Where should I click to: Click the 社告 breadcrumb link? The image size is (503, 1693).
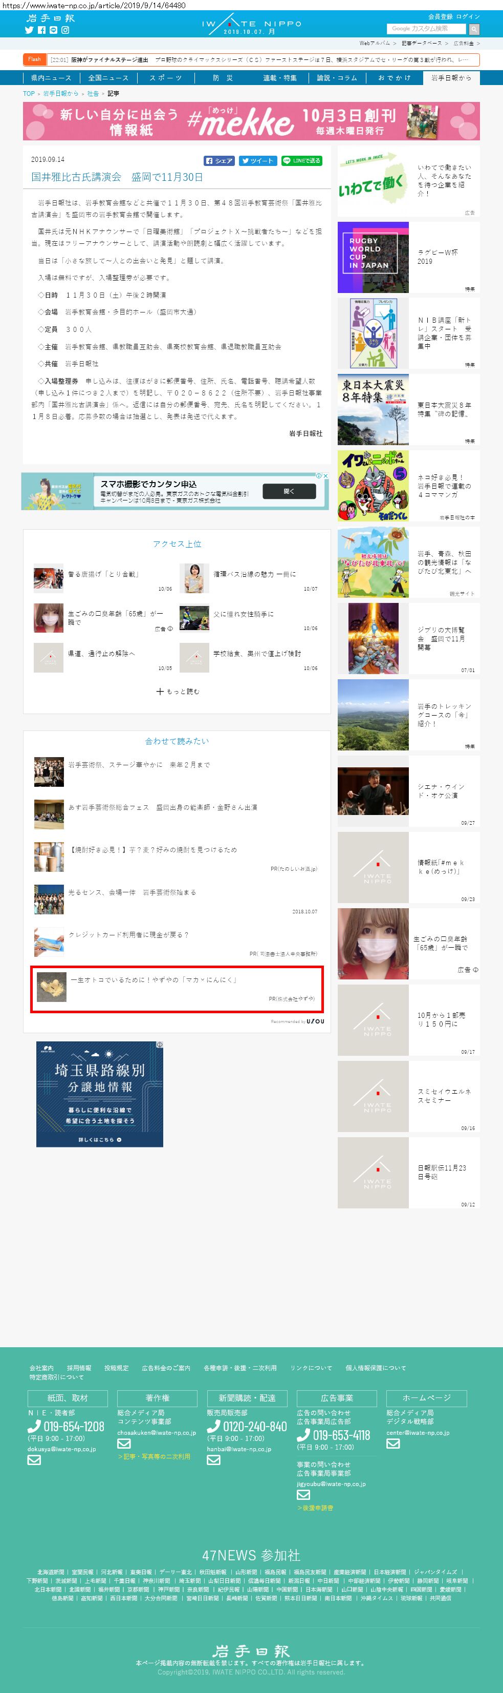coord(93,93)
